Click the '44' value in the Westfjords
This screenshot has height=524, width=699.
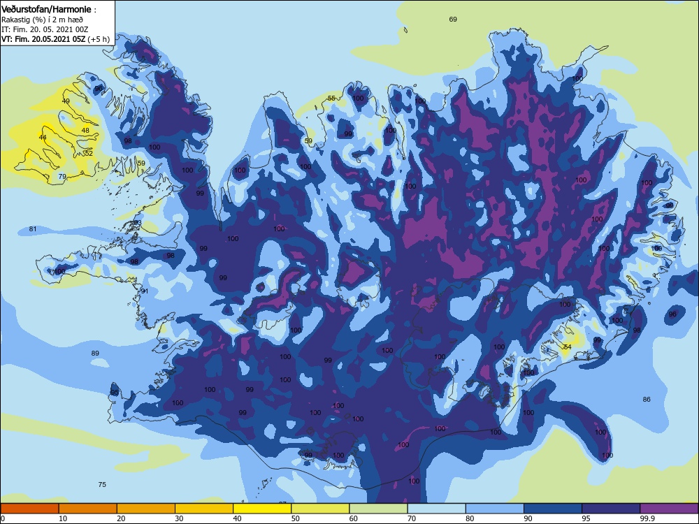[43, 137]
